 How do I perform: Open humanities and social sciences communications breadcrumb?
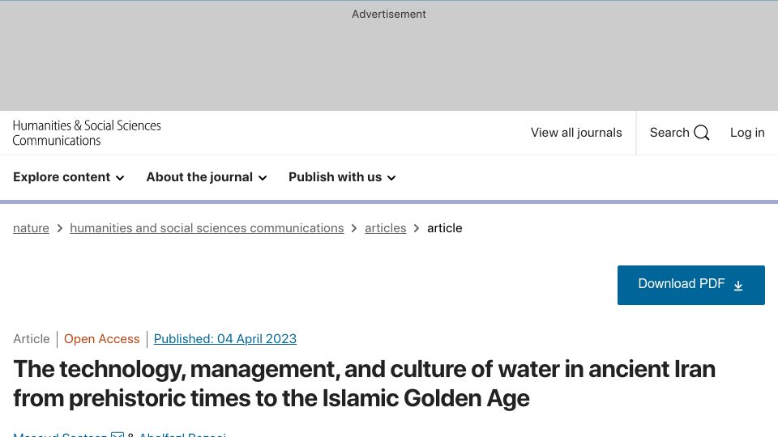pos(207,228)
